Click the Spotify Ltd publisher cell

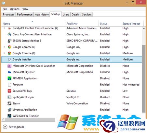coord(73,97)
